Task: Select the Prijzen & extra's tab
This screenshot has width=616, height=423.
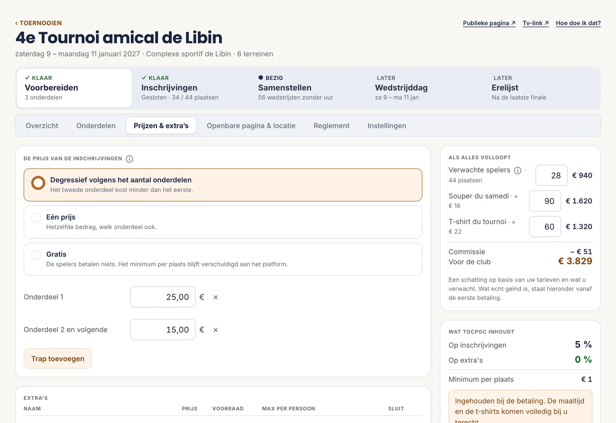Action: 161,126
